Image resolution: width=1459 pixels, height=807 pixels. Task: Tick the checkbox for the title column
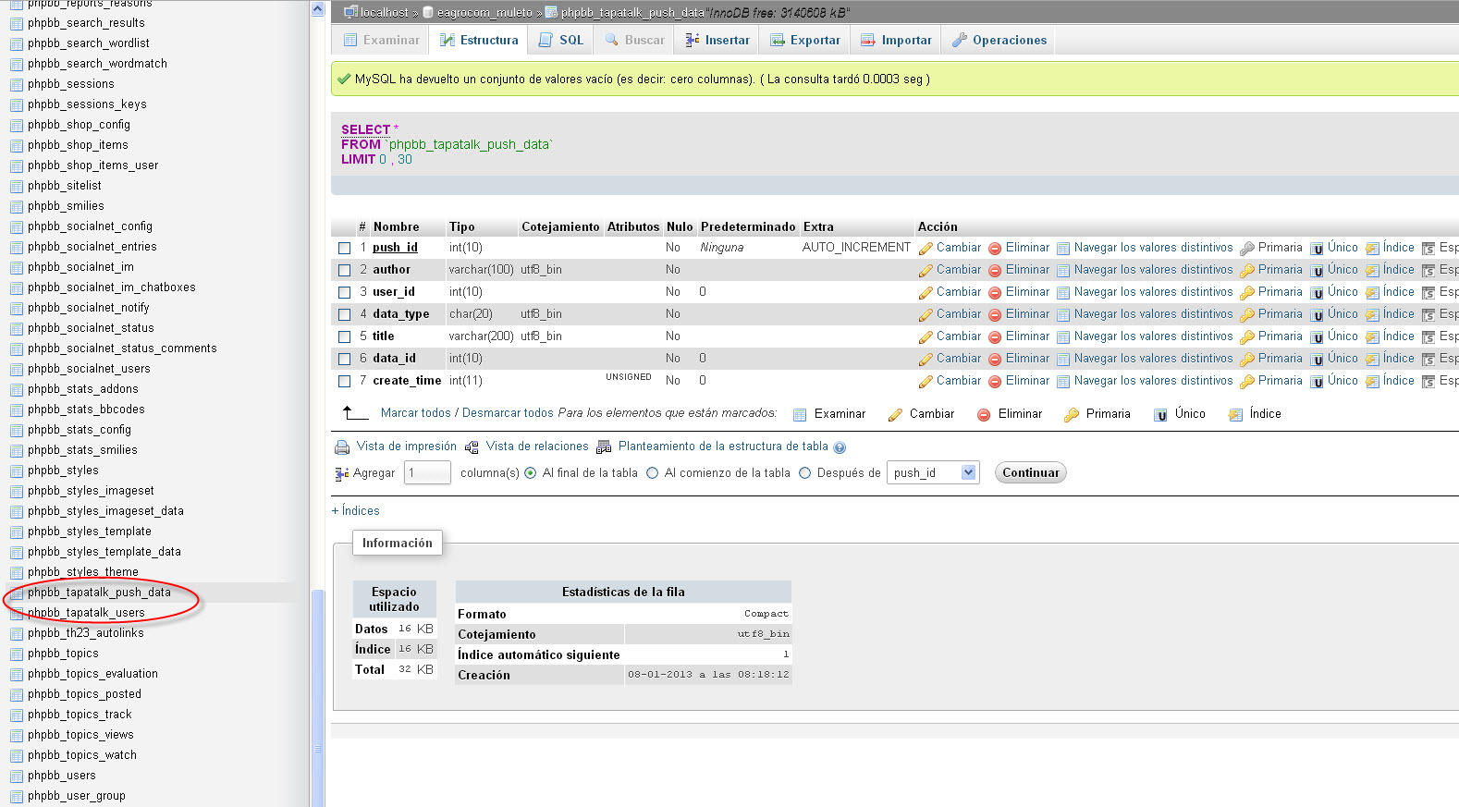click(x=344, y=337)
